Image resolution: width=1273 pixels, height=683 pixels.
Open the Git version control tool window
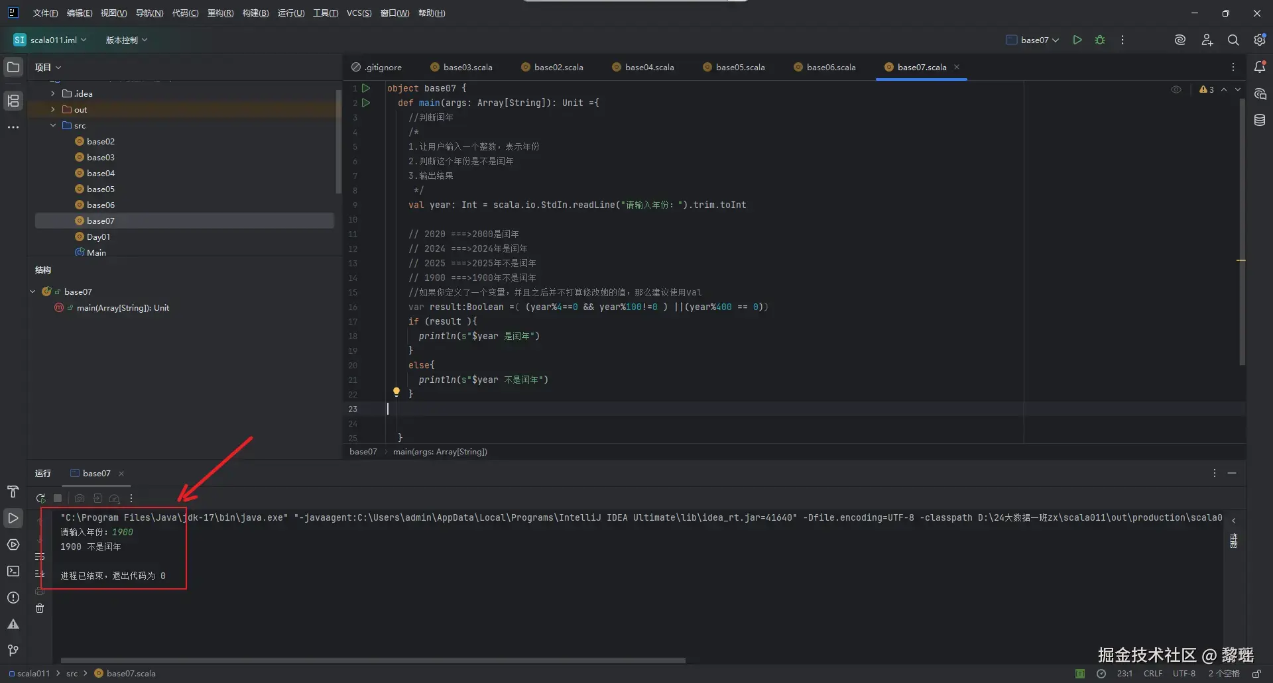[13, 651]
